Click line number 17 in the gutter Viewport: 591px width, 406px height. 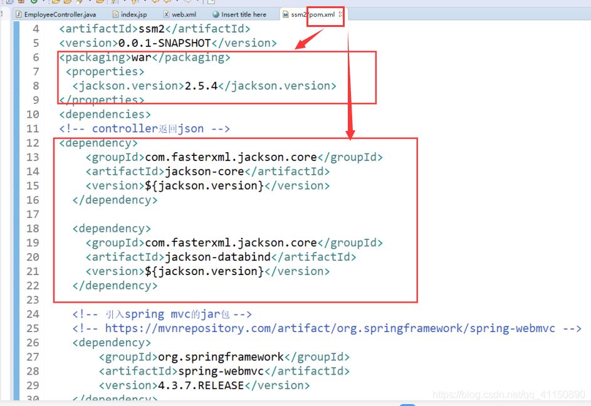[x=33, y=214]
